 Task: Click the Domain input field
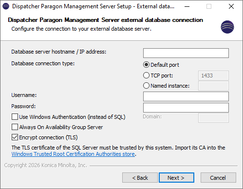[x=213, y=118]
